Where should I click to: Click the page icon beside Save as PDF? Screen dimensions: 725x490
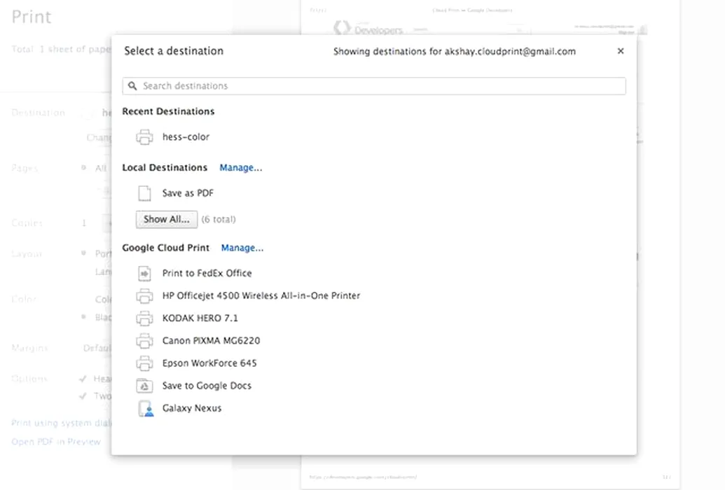tap(144, 193)
